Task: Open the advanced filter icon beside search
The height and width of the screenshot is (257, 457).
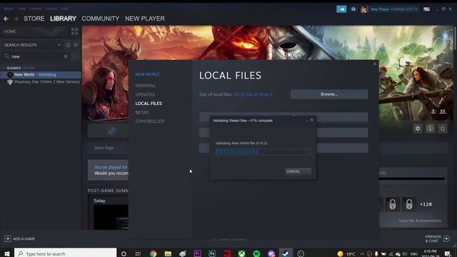Action: point(75,56)
